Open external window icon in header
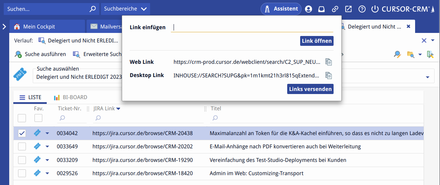This screenshot has height=185, width=440. 348,9
